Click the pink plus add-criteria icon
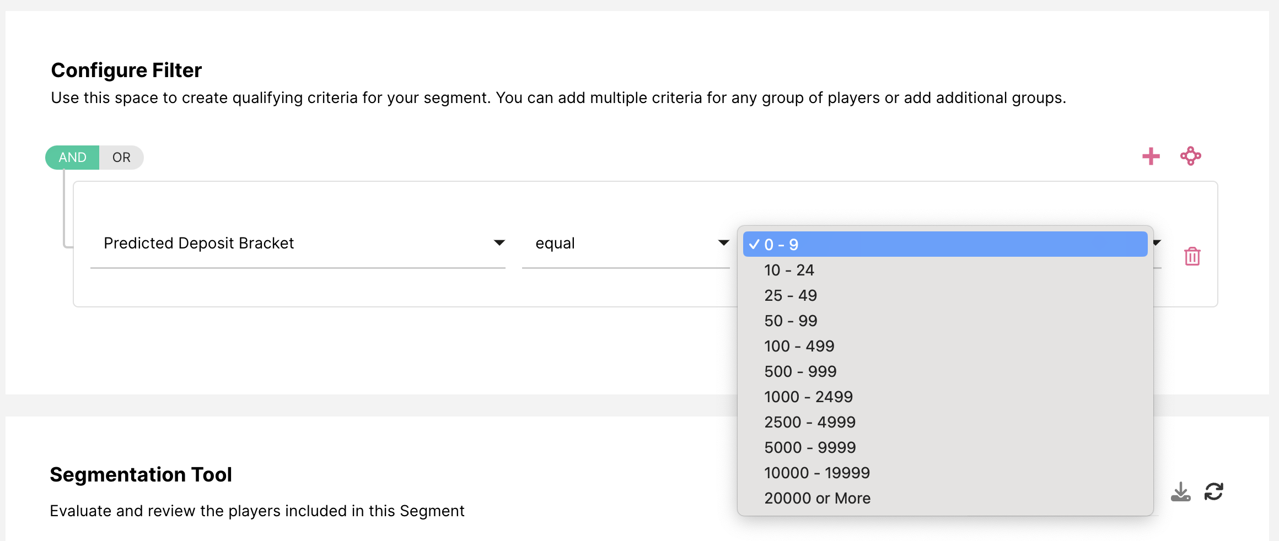 1151,156
